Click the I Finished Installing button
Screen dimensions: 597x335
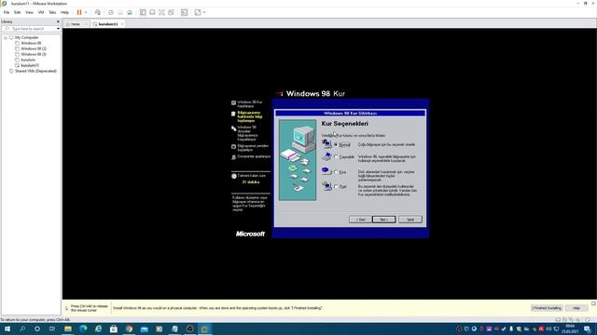(x=547, y=308)
